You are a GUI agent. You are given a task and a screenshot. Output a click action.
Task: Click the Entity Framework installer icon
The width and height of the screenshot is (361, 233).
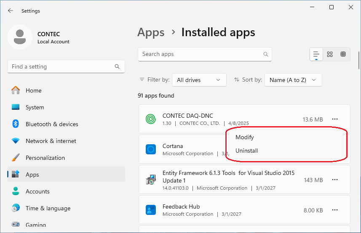coord(151,180)
